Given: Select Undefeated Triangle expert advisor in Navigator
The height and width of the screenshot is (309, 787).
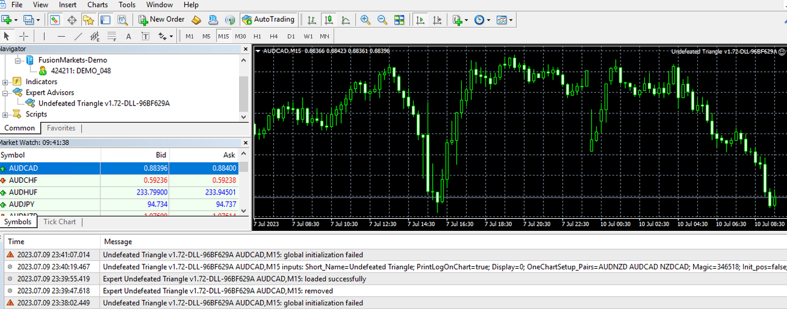Looking at the screenshot, I should 104,103.
